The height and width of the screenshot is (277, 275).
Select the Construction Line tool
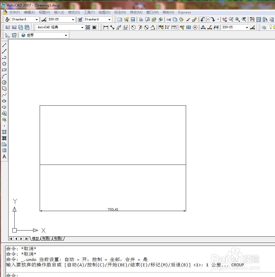4,51
